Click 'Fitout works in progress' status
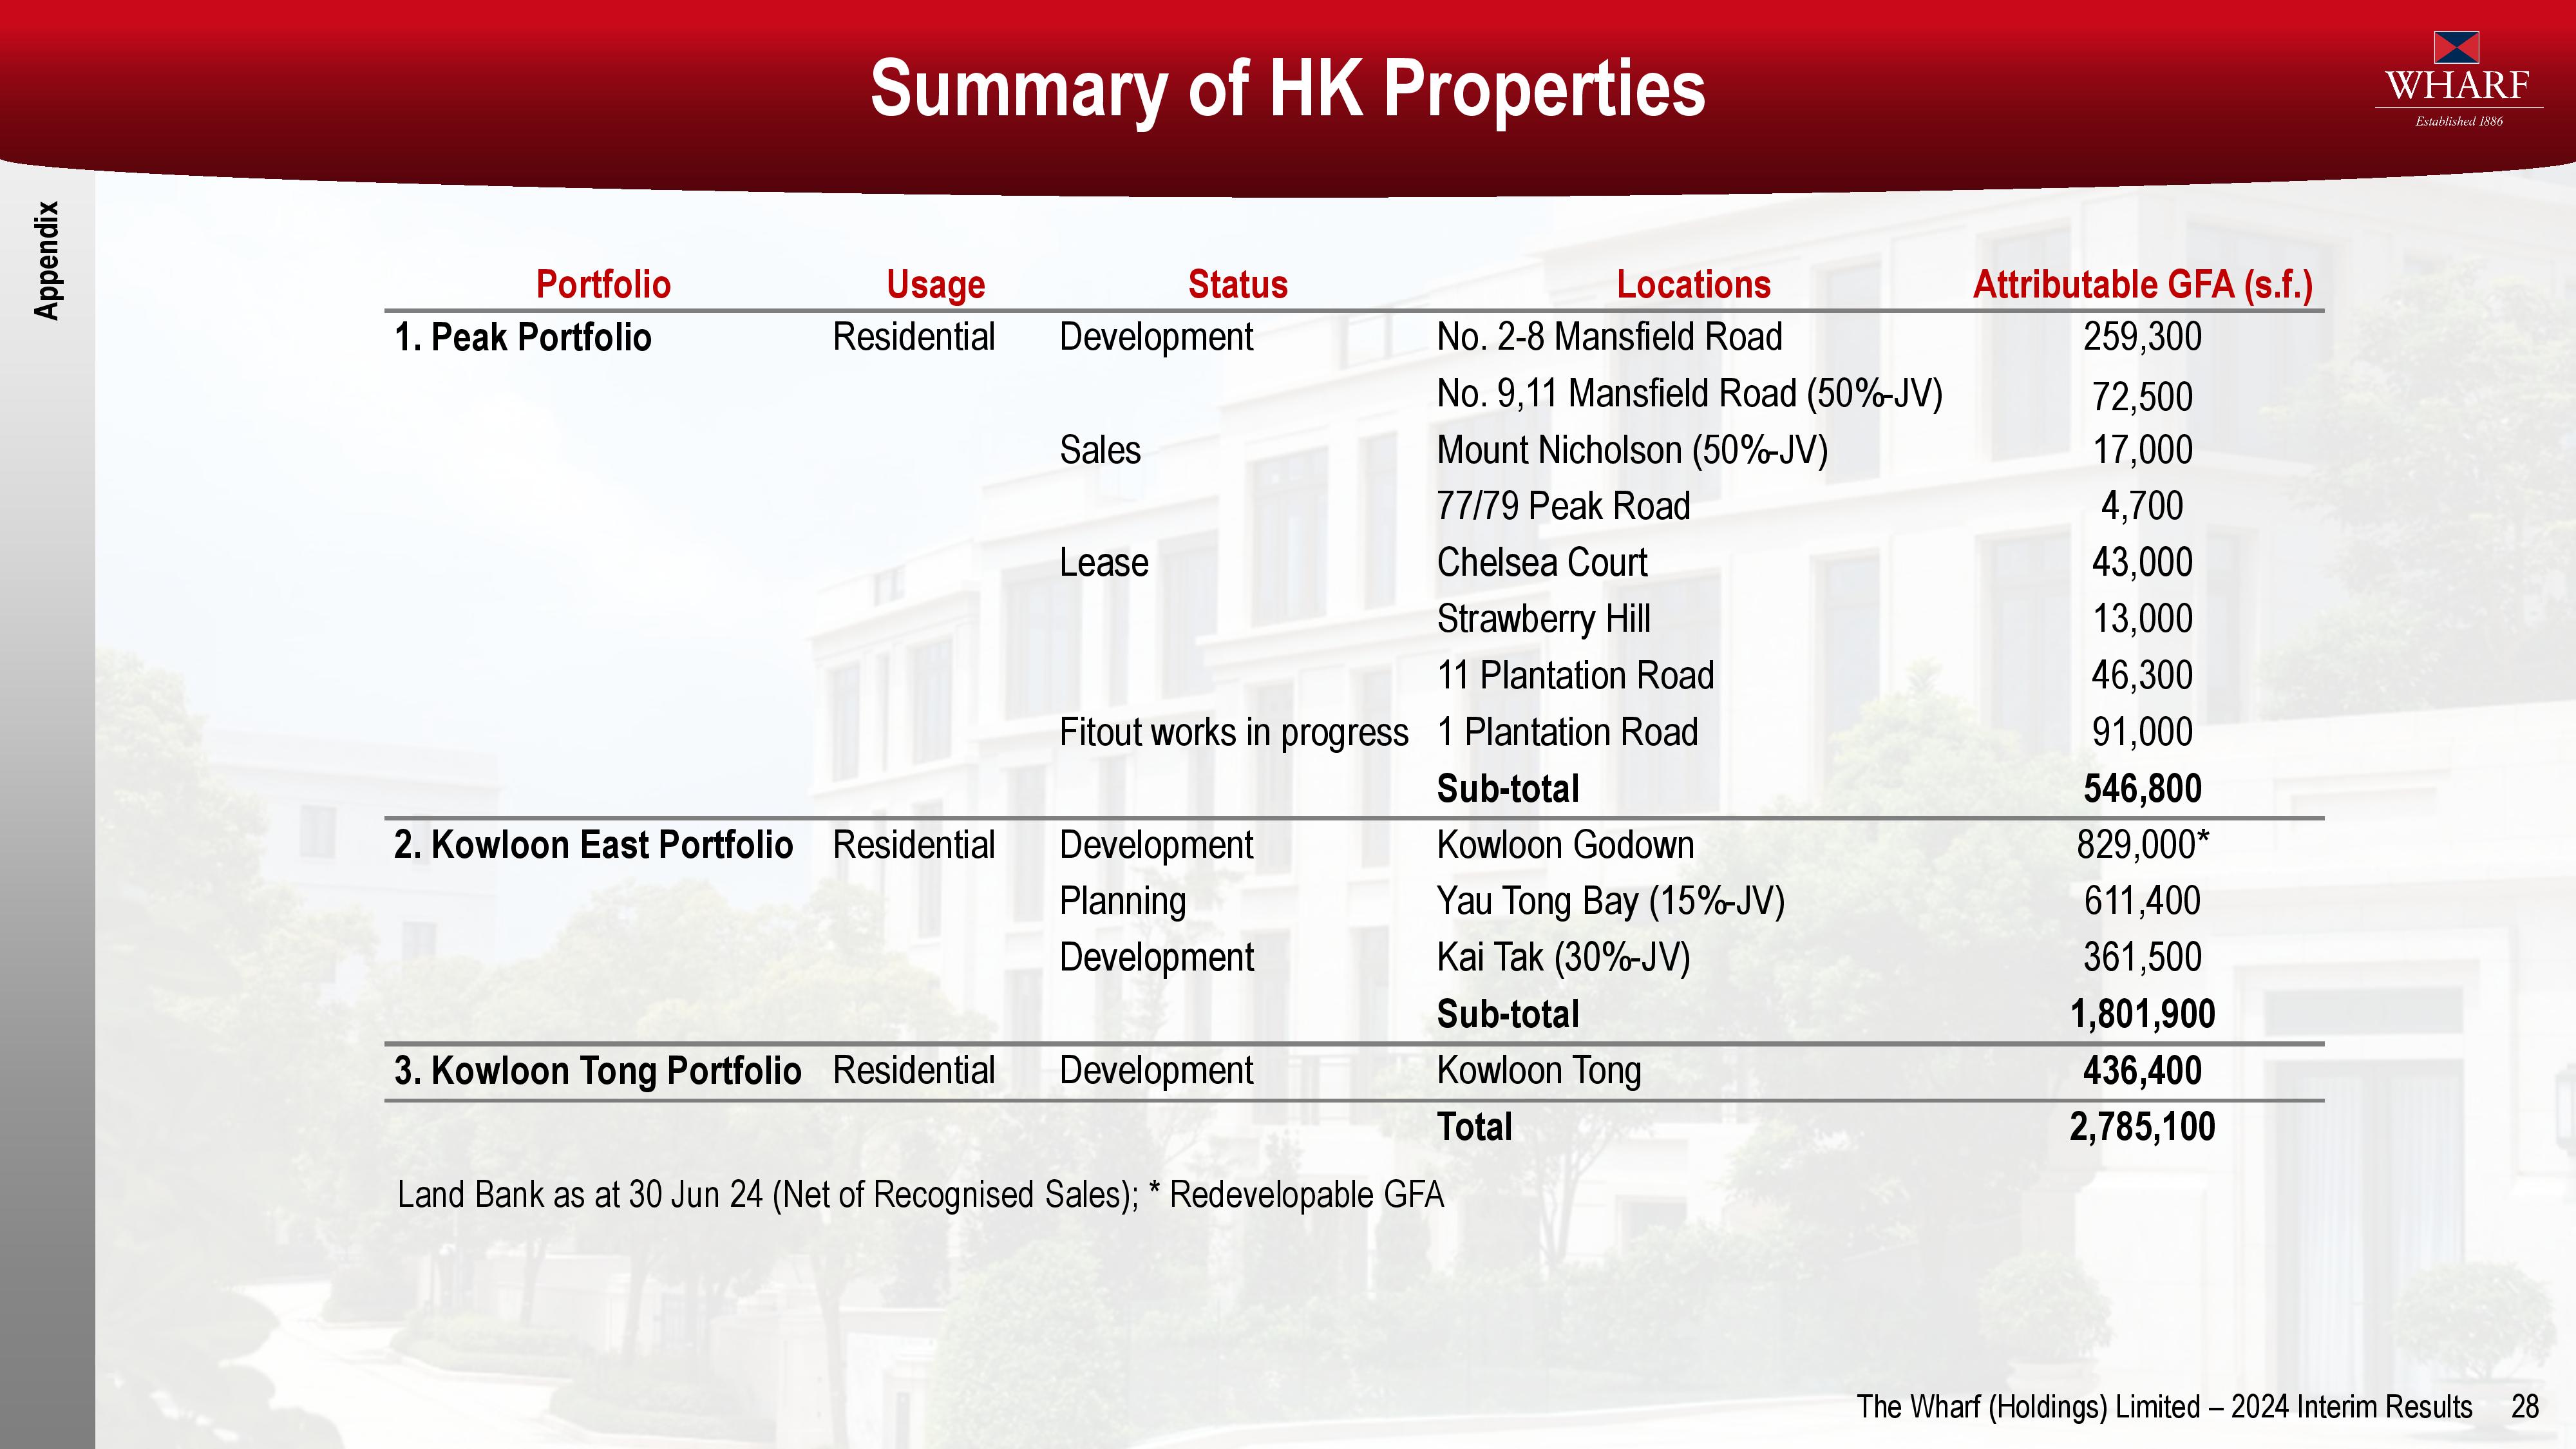 pyautogui.click(x=1234, y=733)
